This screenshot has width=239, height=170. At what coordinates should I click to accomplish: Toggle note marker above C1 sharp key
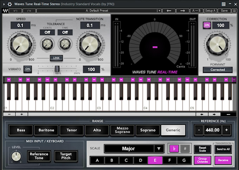(x=9, y=80)
